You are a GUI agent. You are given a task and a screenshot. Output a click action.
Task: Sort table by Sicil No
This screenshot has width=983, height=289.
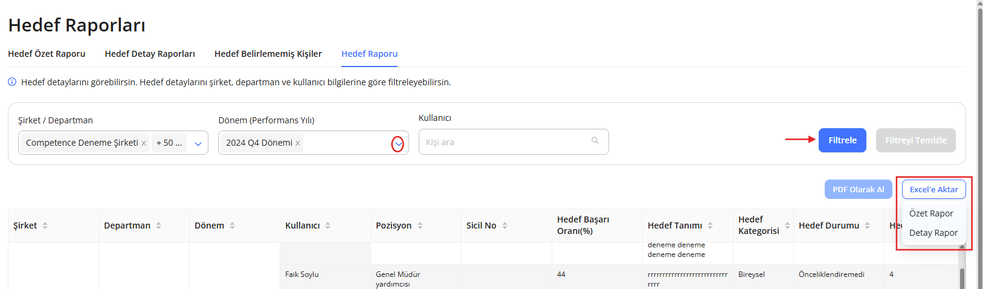[504, 226]
